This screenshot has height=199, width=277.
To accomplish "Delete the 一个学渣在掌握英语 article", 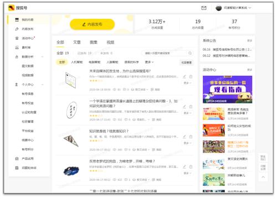I will tap(191, 107).
